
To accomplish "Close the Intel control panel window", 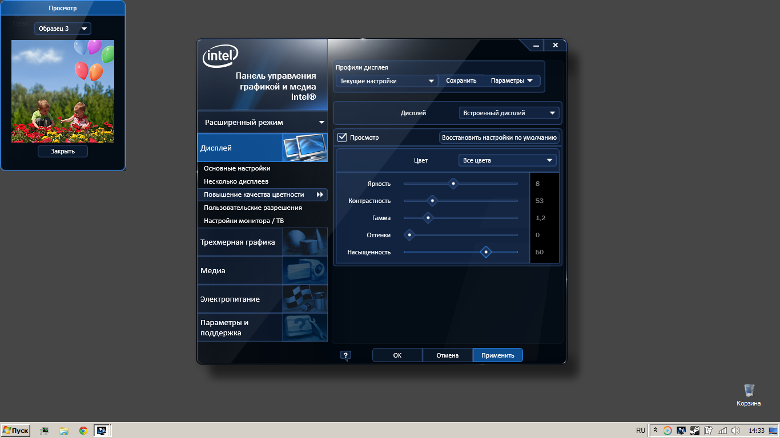I will (x=554, y=45).
